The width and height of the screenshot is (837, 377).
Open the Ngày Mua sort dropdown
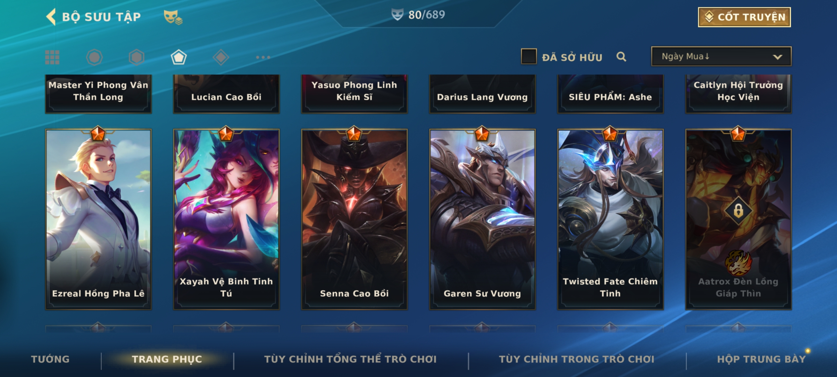pyautogui.click(x=721, y=57)
